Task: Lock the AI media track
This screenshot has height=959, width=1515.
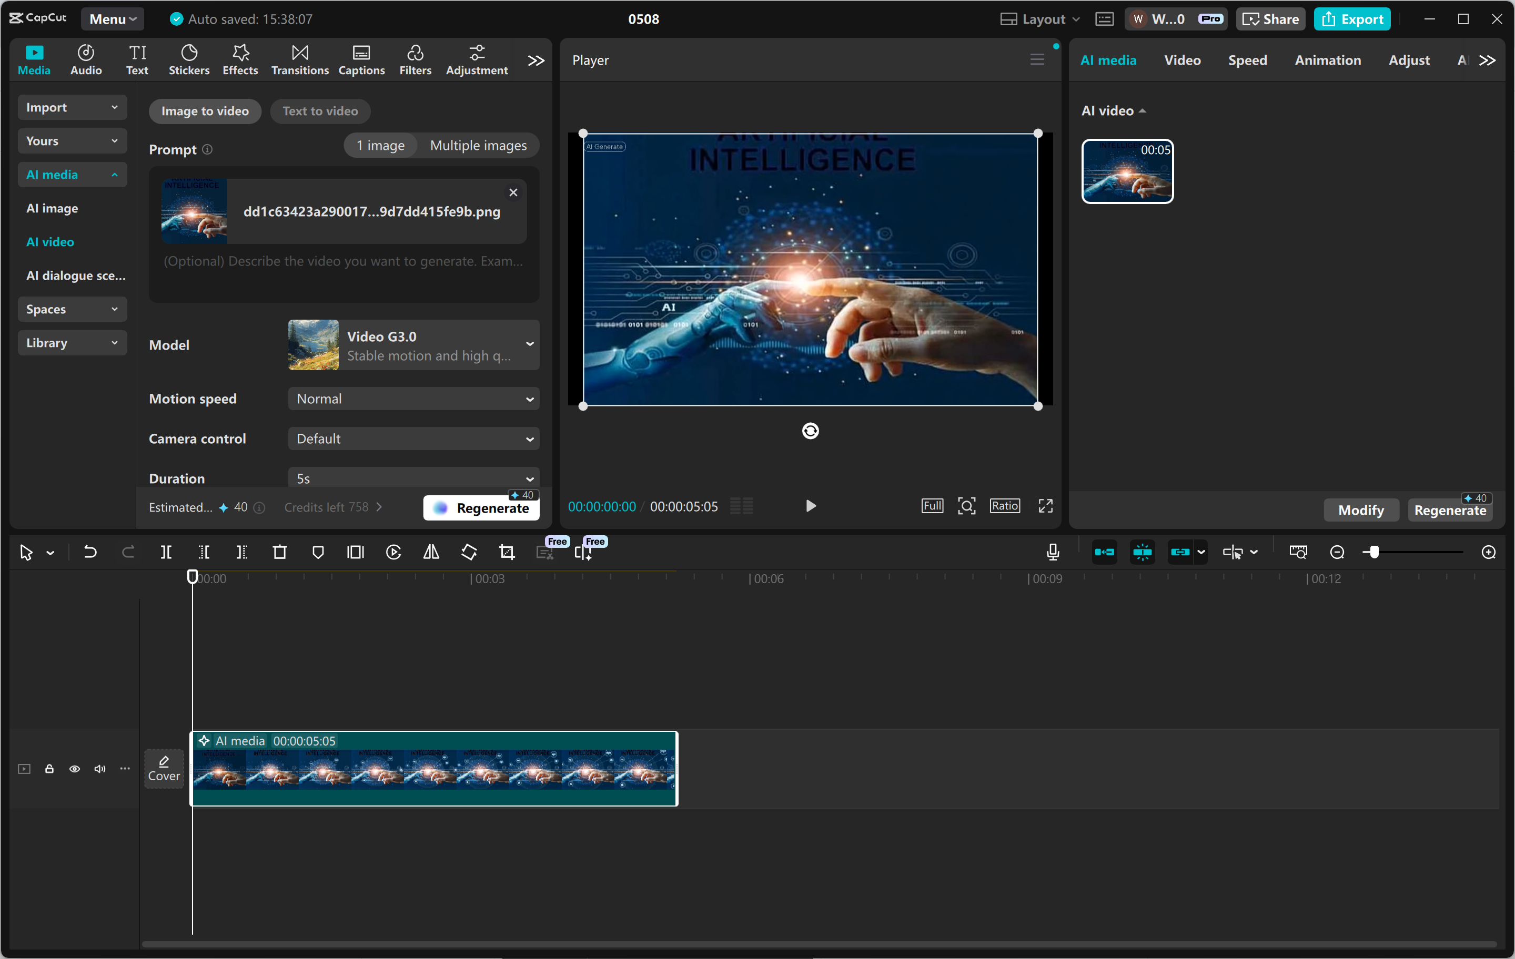Action: (x=49, y=769)
